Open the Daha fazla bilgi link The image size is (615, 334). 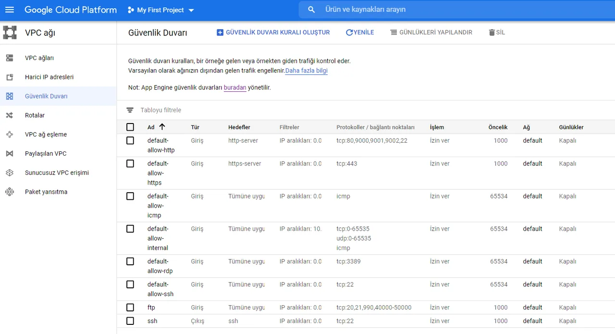(307, 71)
